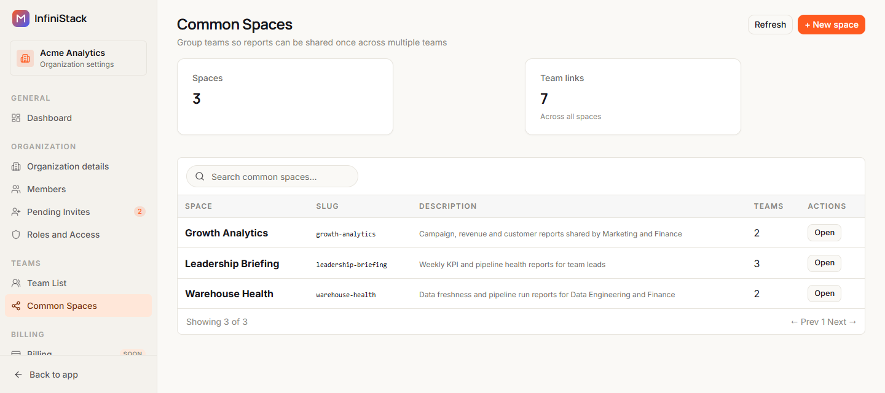This screenshot has height=393, width=885.
Task: Click the Growth Analytics space name
Action: (x=227, y=233)
